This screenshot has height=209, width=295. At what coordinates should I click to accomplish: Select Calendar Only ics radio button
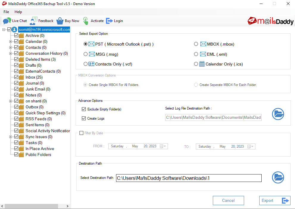point(196,64)
